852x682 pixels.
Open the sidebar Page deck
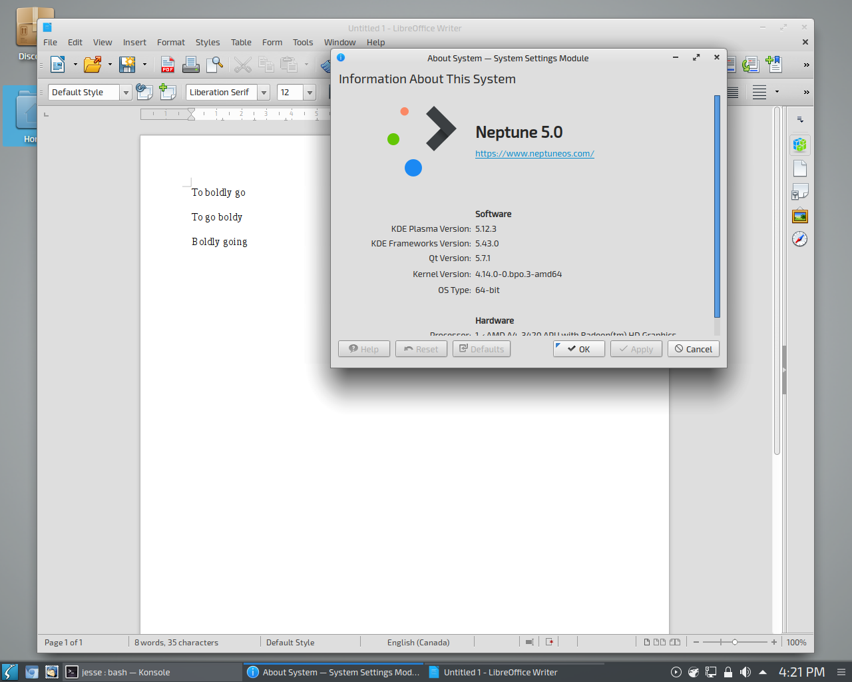tap(800, 169)
